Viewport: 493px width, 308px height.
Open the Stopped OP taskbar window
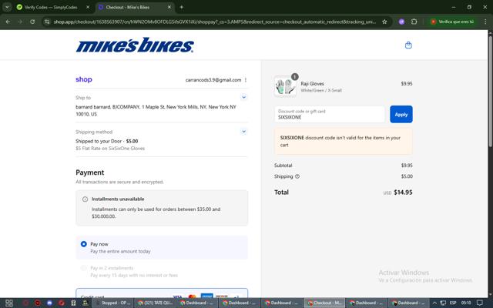pyautogui.click(x=113, y=303)
